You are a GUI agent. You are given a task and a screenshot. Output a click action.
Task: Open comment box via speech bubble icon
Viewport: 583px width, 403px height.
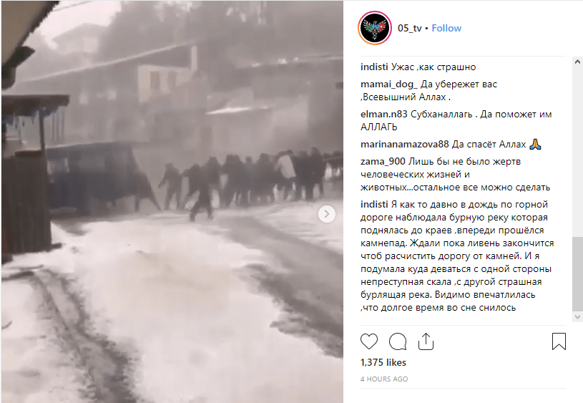[x=398, y=341]
